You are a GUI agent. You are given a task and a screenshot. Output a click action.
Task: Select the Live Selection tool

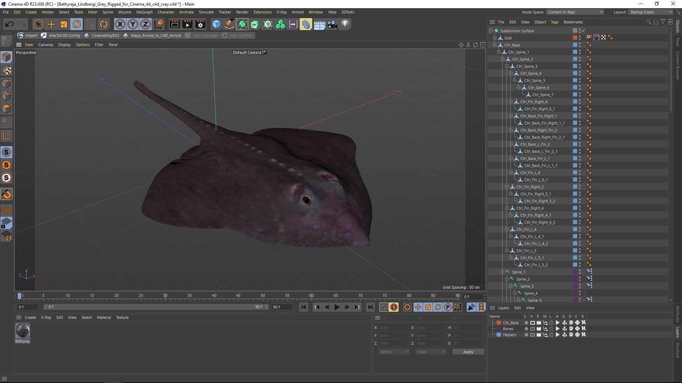pos(38,24)
